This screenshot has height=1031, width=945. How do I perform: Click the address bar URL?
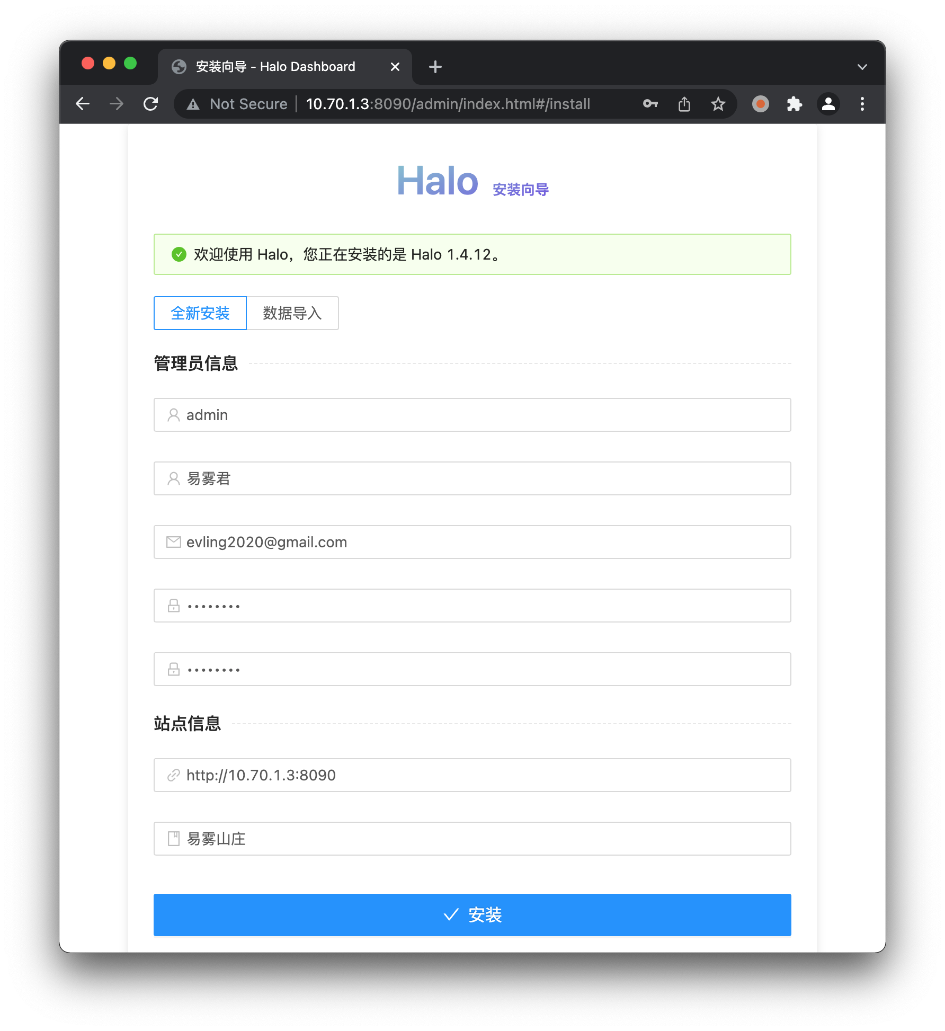point(448,104)
